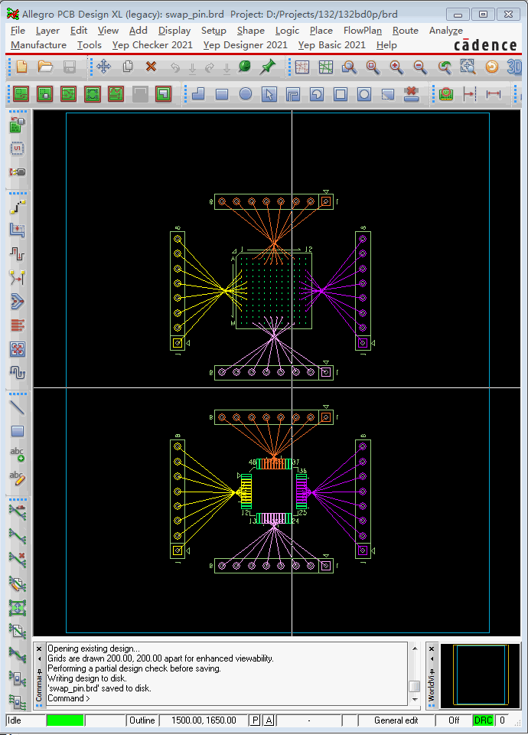
Task: Open the 3D viewer icon
Action: point(514,67)
